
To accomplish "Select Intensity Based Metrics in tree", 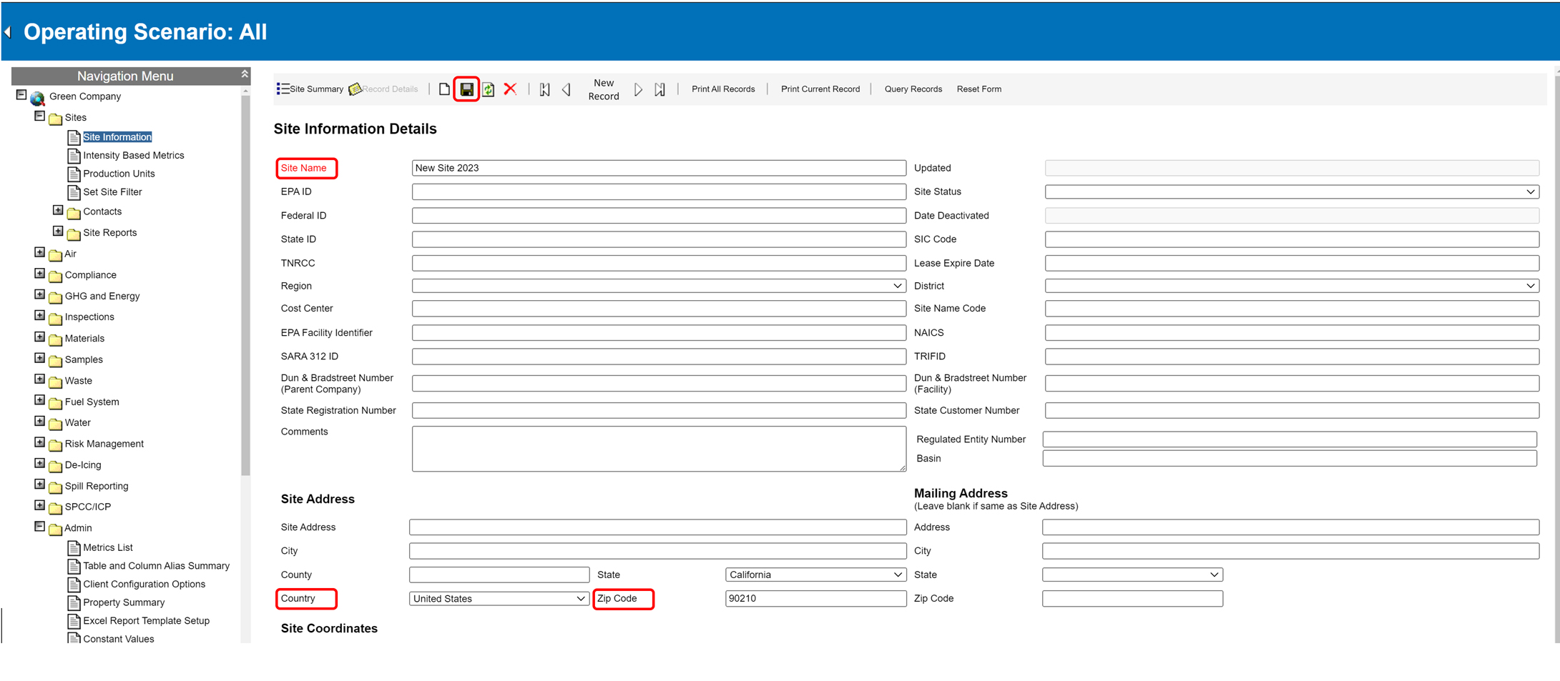I will coord(133,155).
